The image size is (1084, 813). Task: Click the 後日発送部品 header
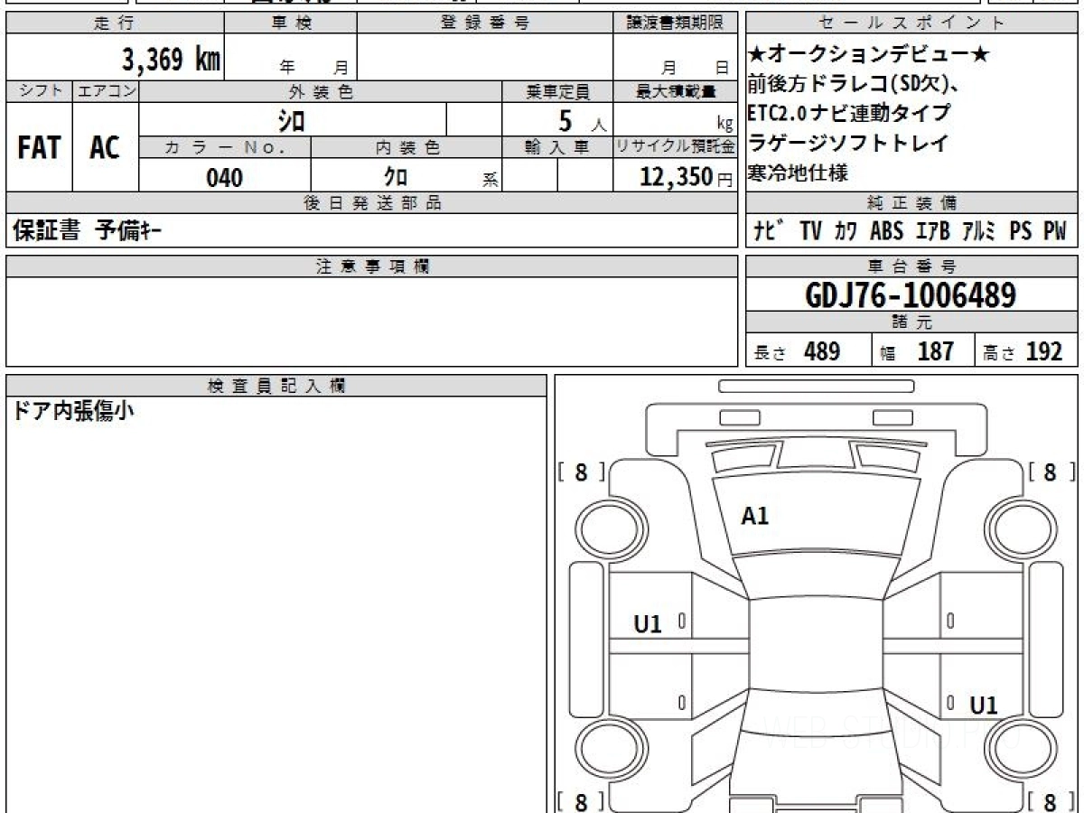371,203
